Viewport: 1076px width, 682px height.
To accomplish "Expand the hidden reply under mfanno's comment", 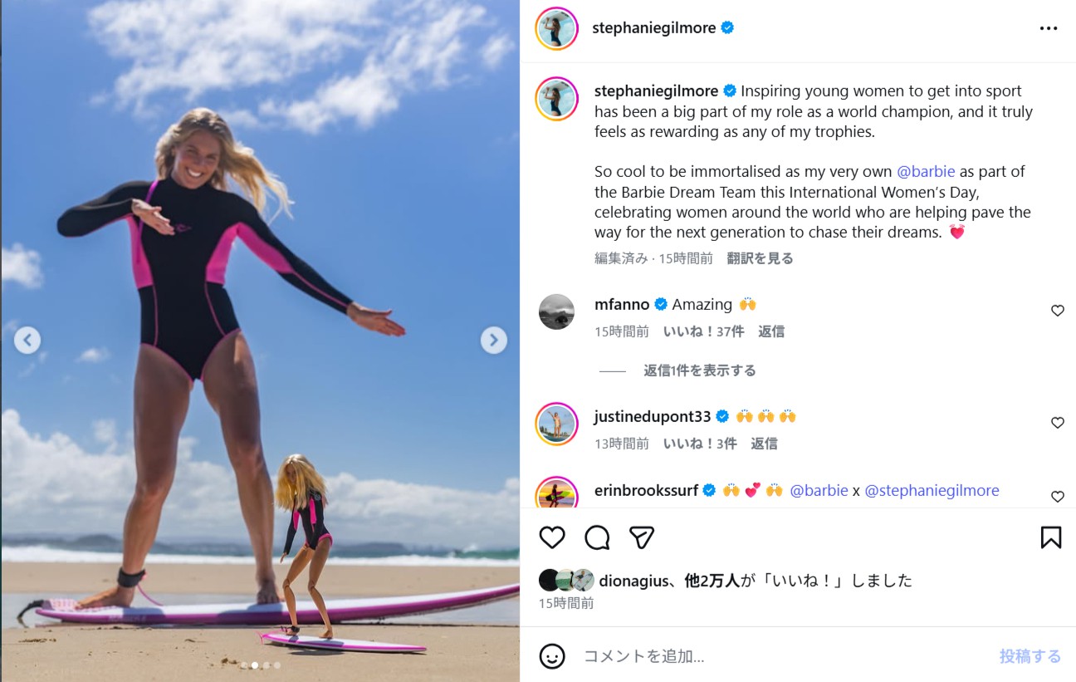I will click(699, 370).
